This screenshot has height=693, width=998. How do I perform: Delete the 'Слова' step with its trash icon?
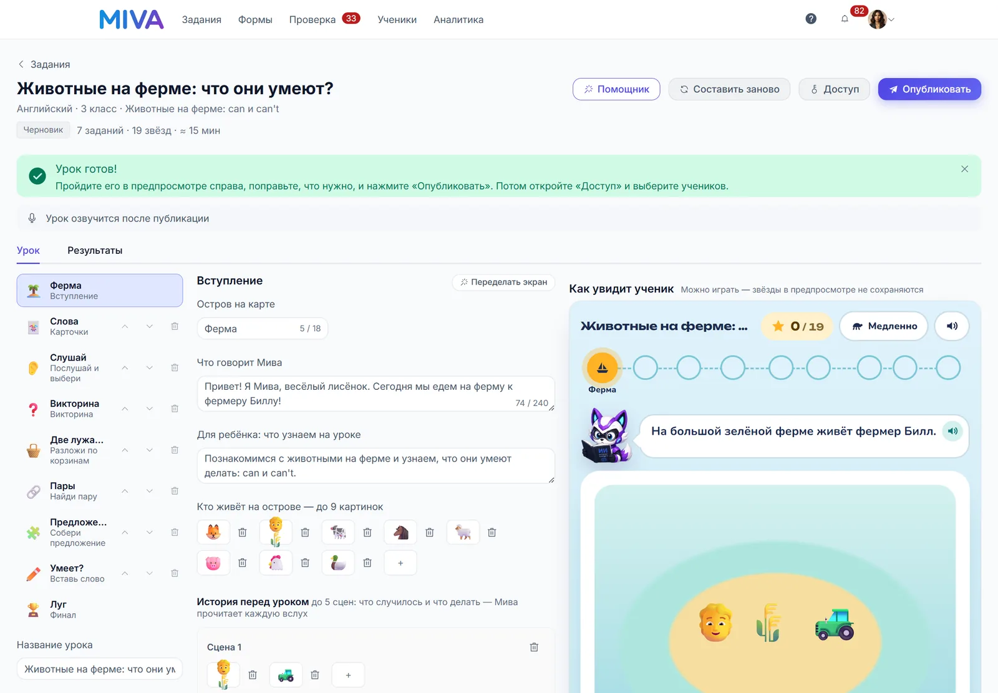(x=175, y=326)
